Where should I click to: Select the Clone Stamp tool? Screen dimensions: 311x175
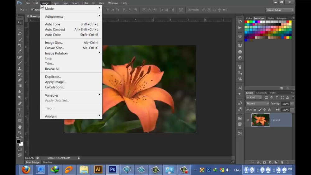click(x=20, y=69)
